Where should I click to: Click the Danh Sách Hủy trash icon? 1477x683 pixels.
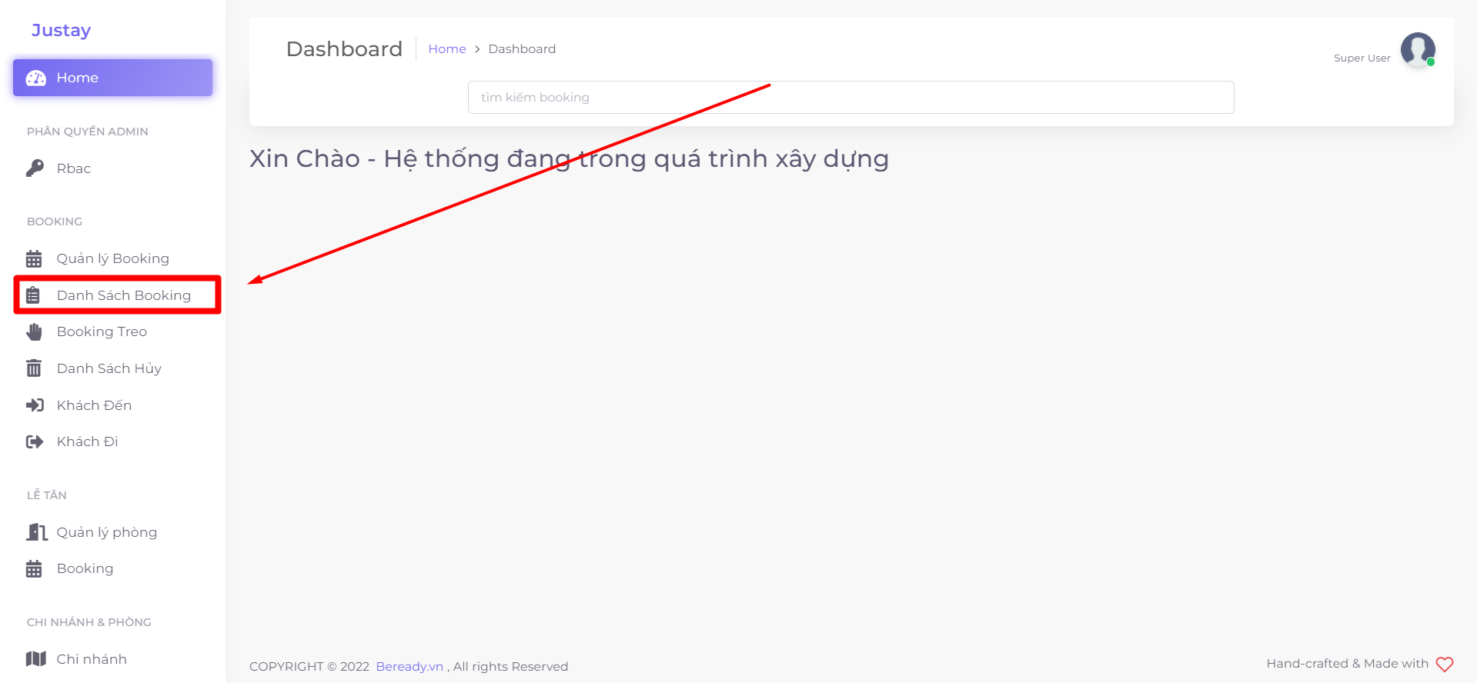[34, 368]
